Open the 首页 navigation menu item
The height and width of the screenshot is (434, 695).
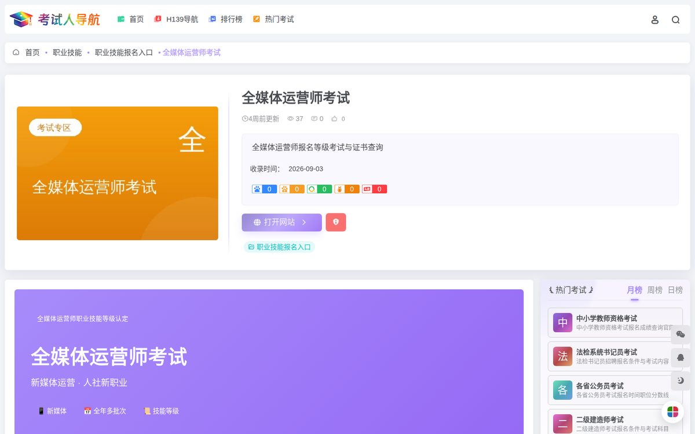tap(130, 19)
